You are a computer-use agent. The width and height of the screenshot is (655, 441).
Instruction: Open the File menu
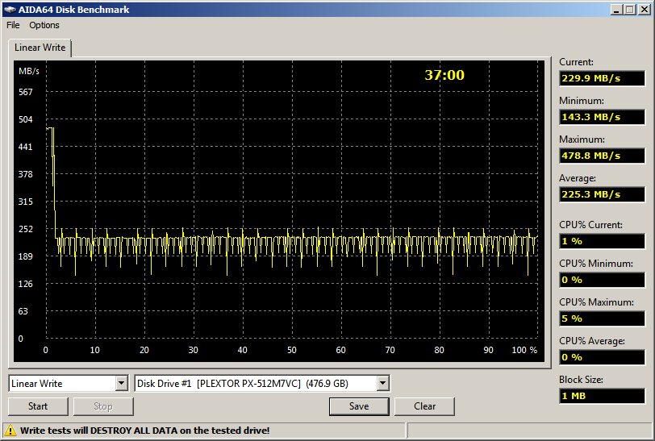[x=13, y=25]
